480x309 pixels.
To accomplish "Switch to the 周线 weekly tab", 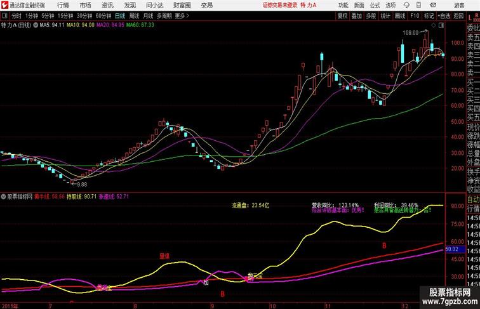I will point(134,16).
